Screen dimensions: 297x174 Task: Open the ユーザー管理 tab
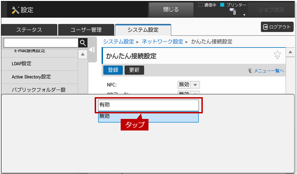[86, 30]
